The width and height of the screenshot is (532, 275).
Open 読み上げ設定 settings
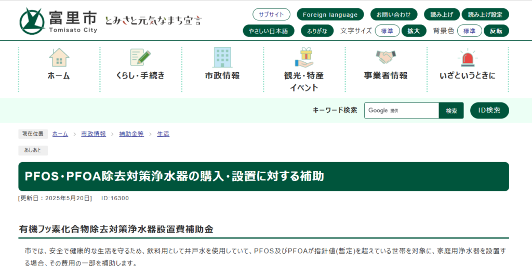pos(485,15)
